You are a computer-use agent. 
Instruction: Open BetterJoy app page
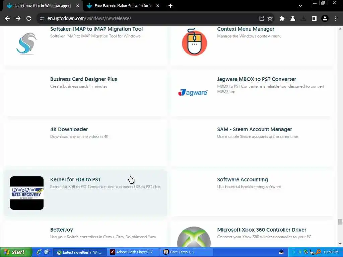(x=62, y=230)
